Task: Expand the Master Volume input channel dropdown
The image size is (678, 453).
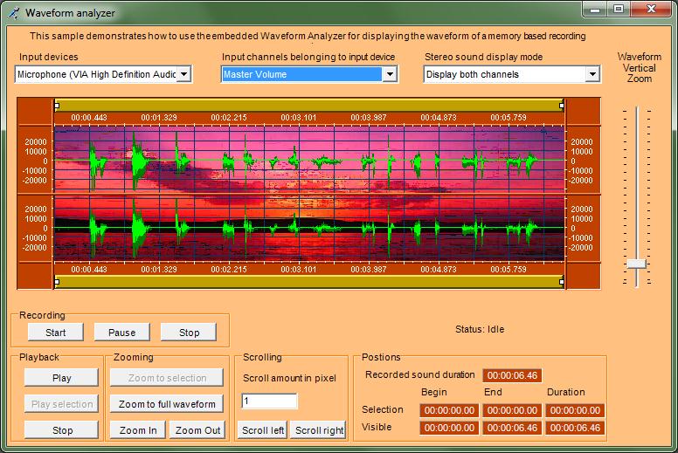Action: [x=390, y=75]
